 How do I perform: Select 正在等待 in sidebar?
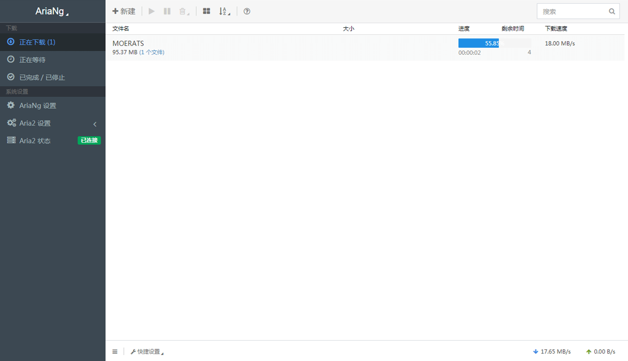tap(53, 60)
